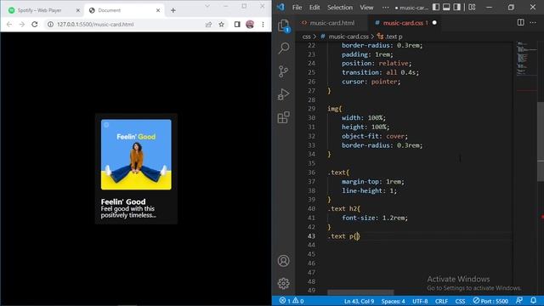Open the Manage gear menu

[x=283, y=283]
